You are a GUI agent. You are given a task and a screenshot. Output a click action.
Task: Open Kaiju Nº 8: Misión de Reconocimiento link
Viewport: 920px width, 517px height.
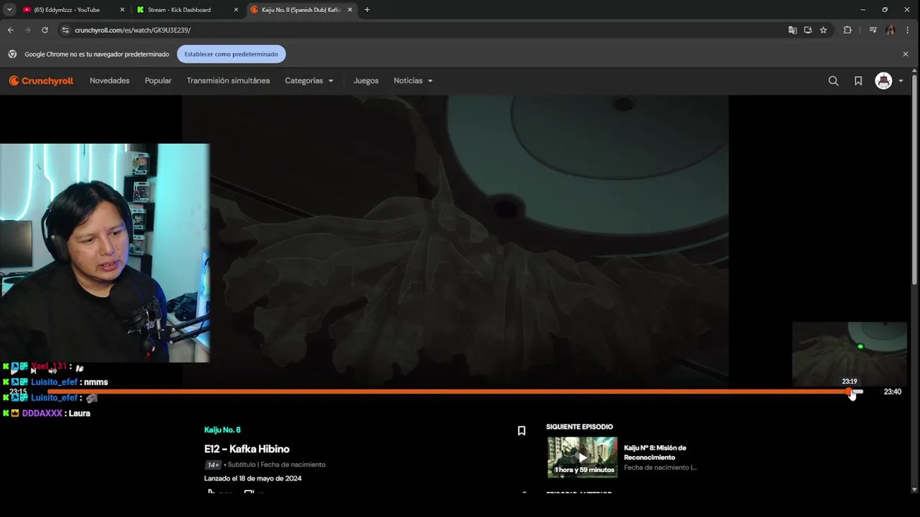pos(655,452)
